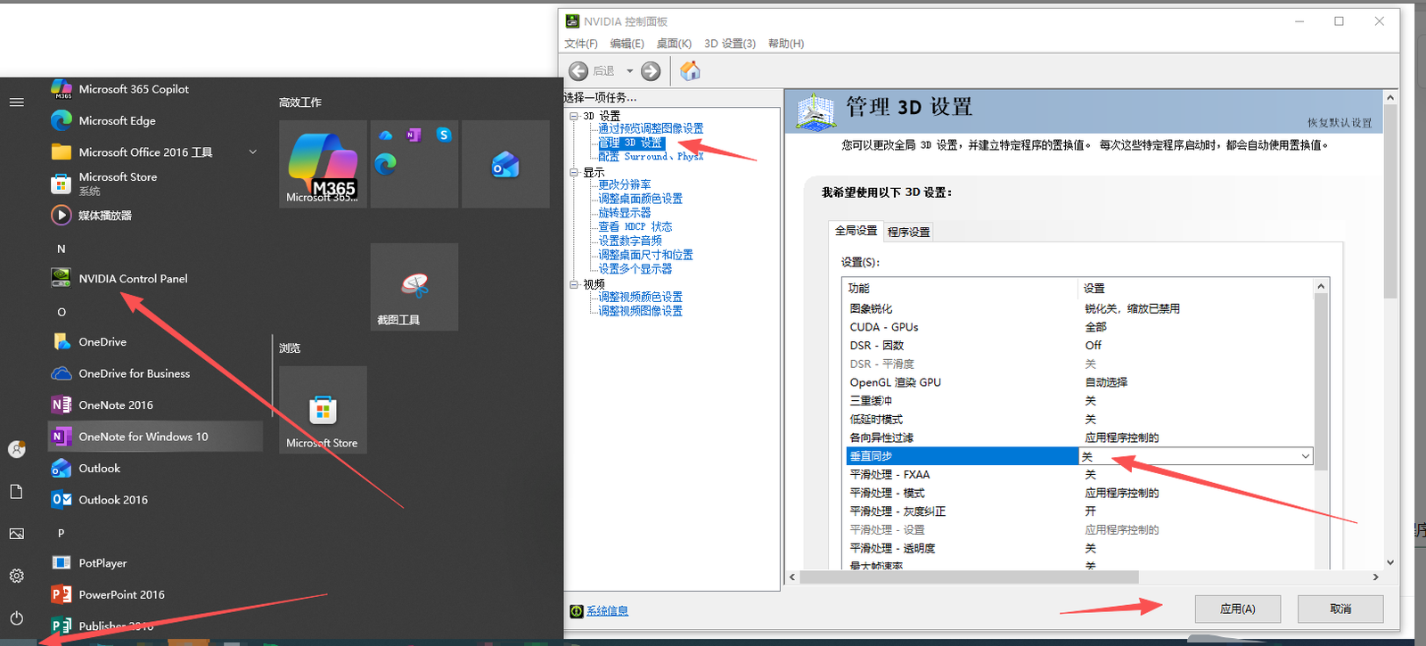Collapse the 3D 设置 tree node
Image resolution: width=1426 pixels, height=646 pixels.
coord(574,116)
